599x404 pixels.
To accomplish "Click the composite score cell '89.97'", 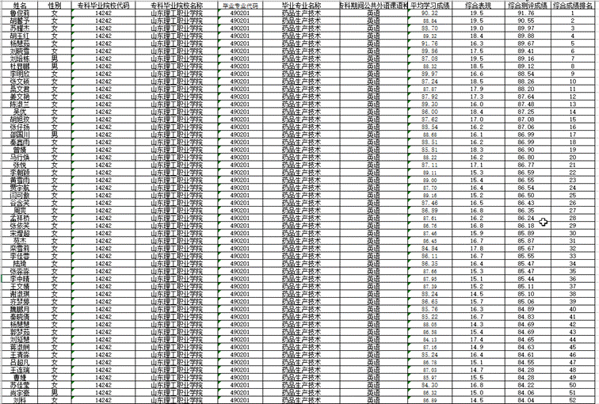I will 528,29.
